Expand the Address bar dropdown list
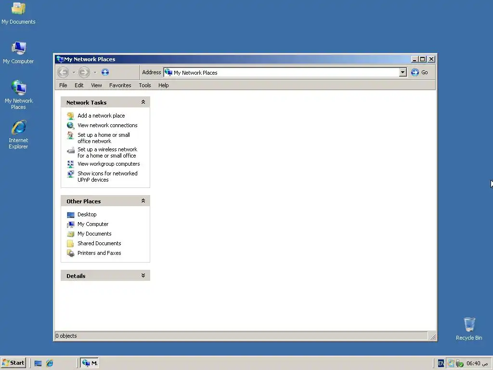The height and width of the screenshot is (370, 493). [403, 72]
